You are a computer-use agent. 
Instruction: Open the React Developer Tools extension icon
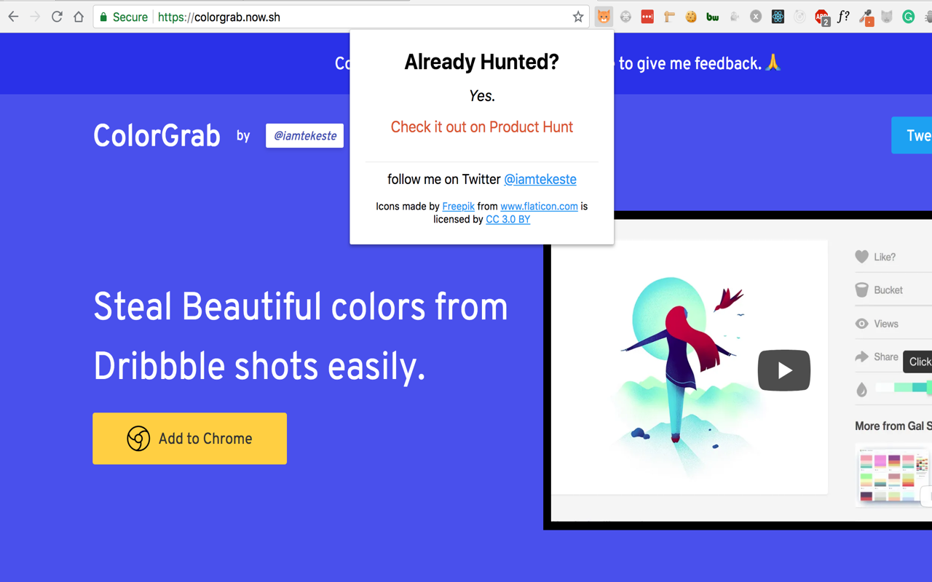coord(778,17)
